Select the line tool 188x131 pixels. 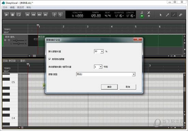pos(174,15)
